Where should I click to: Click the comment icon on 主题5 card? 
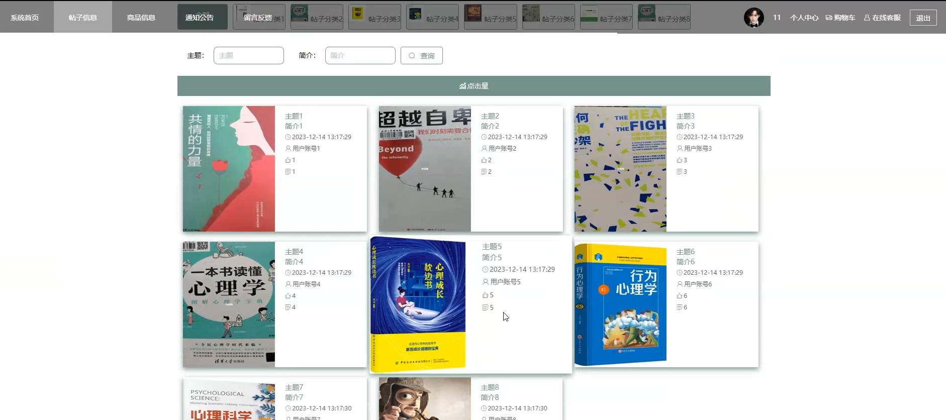485,307
